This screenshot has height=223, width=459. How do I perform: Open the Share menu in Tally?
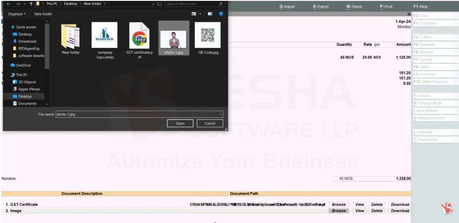pos(354,7)
